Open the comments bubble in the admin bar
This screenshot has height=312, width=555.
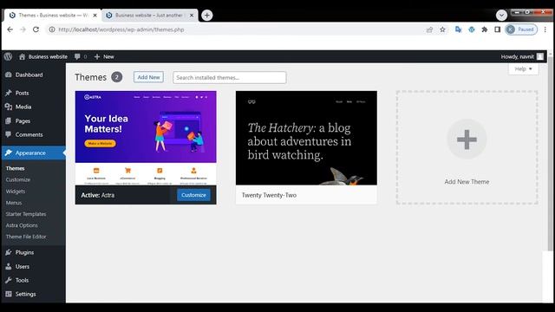click(x=81, y=56)
